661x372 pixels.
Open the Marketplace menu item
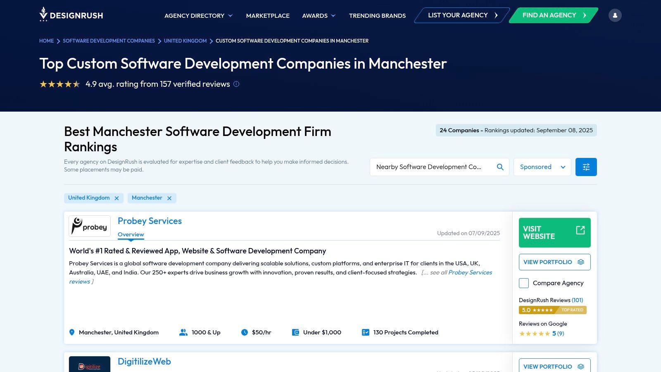(x=268, y=16)
